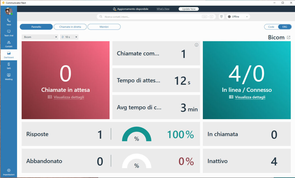Click the '100%' Risposte value
Viewport: 295px width, 178px height.
180,134
